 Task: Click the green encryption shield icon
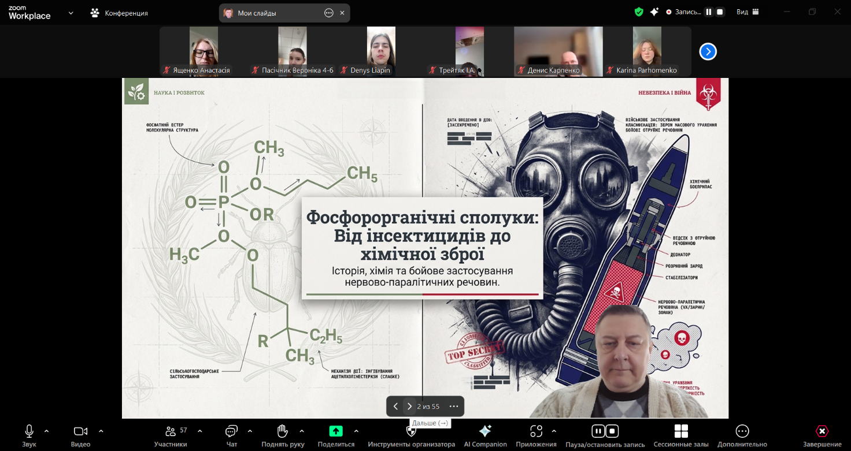coord(639,12)
